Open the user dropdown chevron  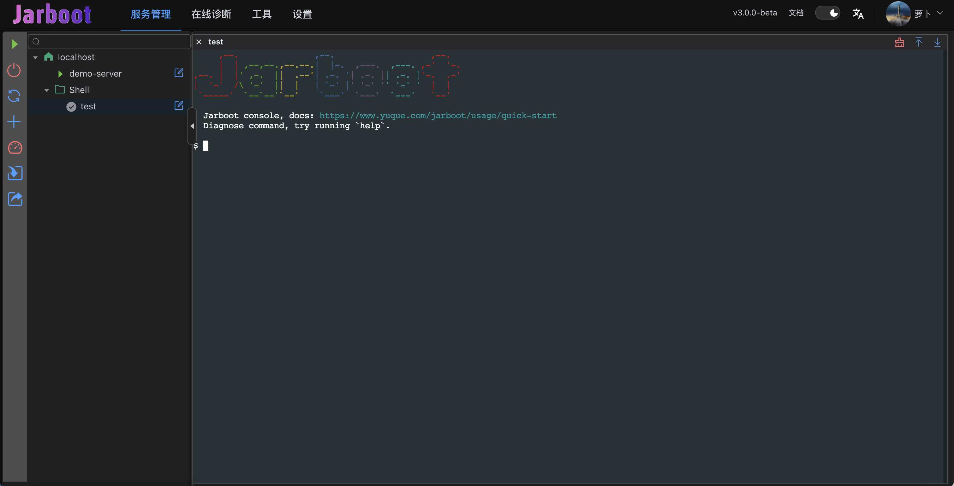940,13
